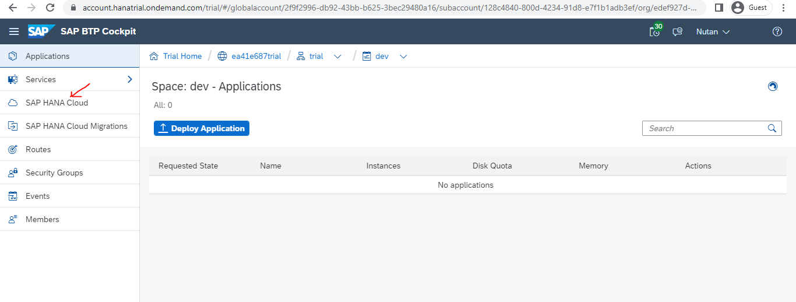This screenshot has height=302, width=796.
Task: Open trial period countdown icon
Action: pos(656,31)
